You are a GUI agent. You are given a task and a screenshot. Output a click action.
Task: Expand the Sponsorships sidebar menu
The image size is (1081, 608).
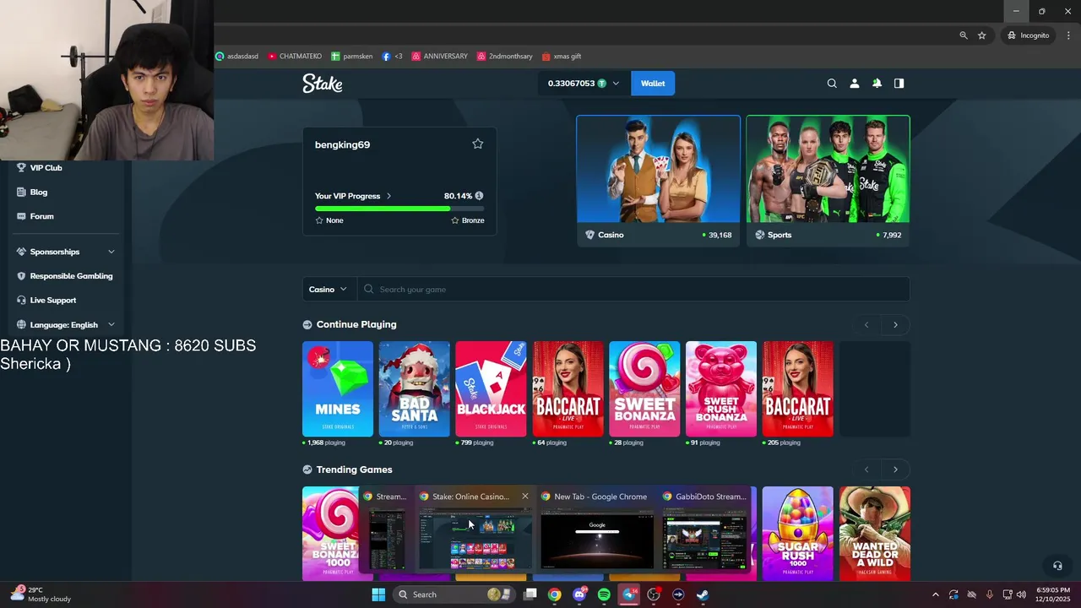(x=66, y=252)
